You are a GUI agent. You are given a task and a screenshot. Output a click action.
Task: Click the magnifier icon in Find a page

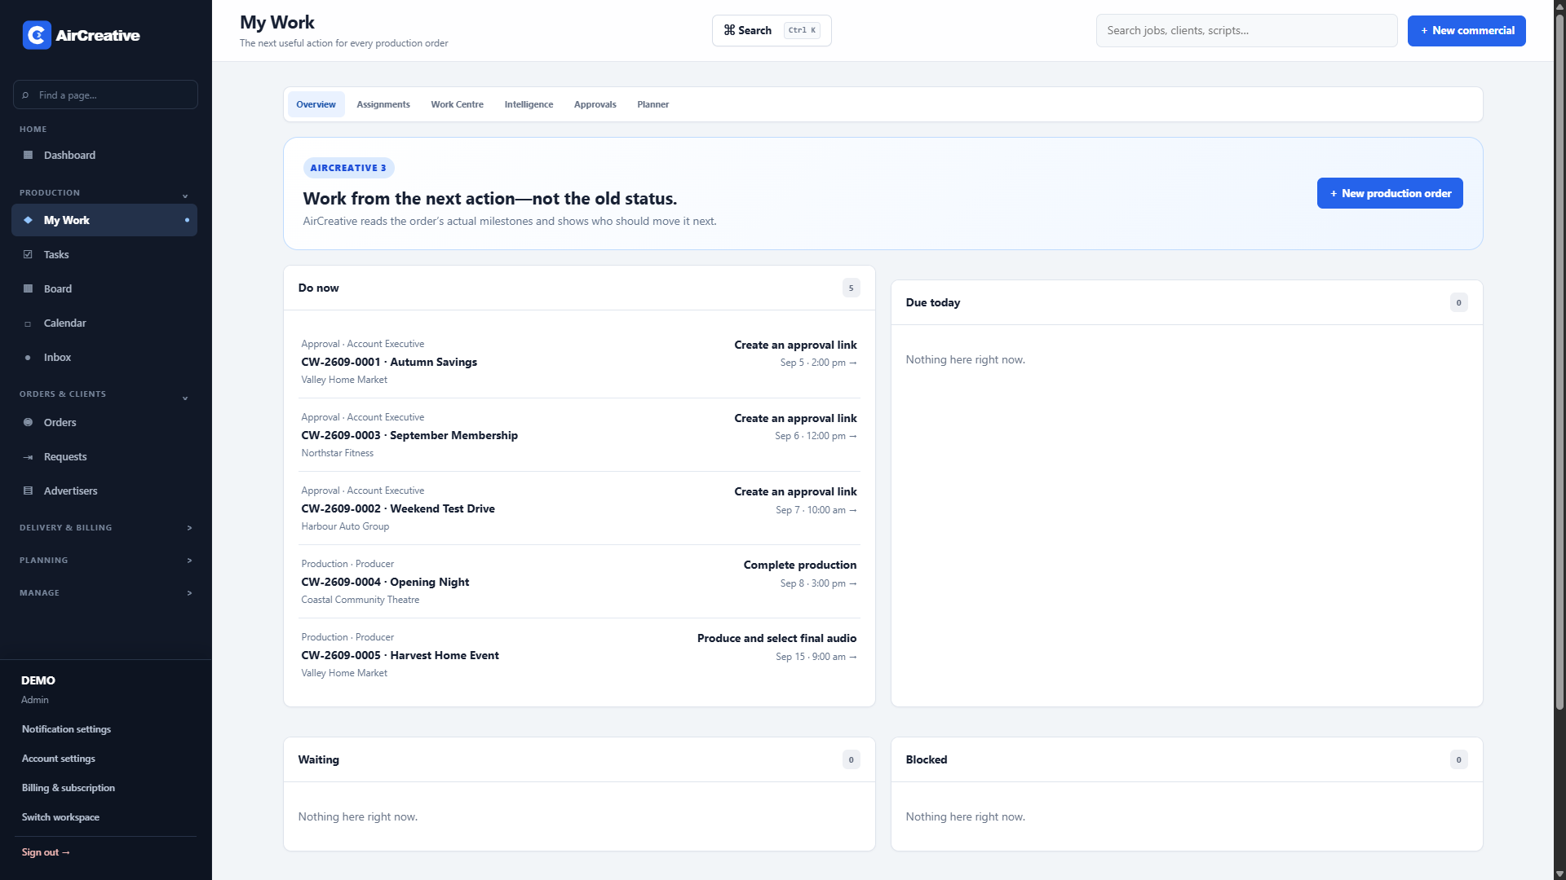click(x=25, y=95)
